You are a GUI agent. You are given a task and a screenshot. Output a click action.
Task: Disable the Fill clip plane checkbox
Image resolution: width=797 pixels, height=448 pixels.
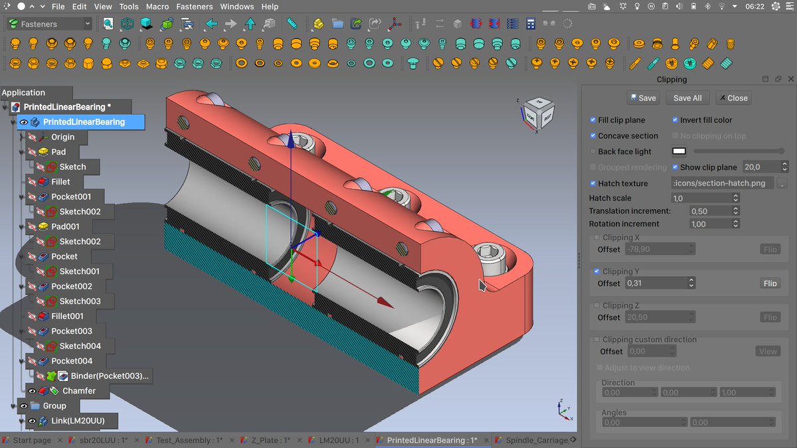(x=593, y=119)
